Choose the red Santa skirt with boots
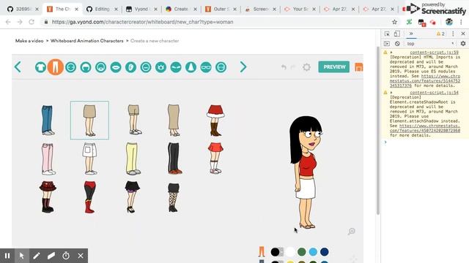Image resolution: width=469 pixels, height=263 pixels. click(215, 120)
